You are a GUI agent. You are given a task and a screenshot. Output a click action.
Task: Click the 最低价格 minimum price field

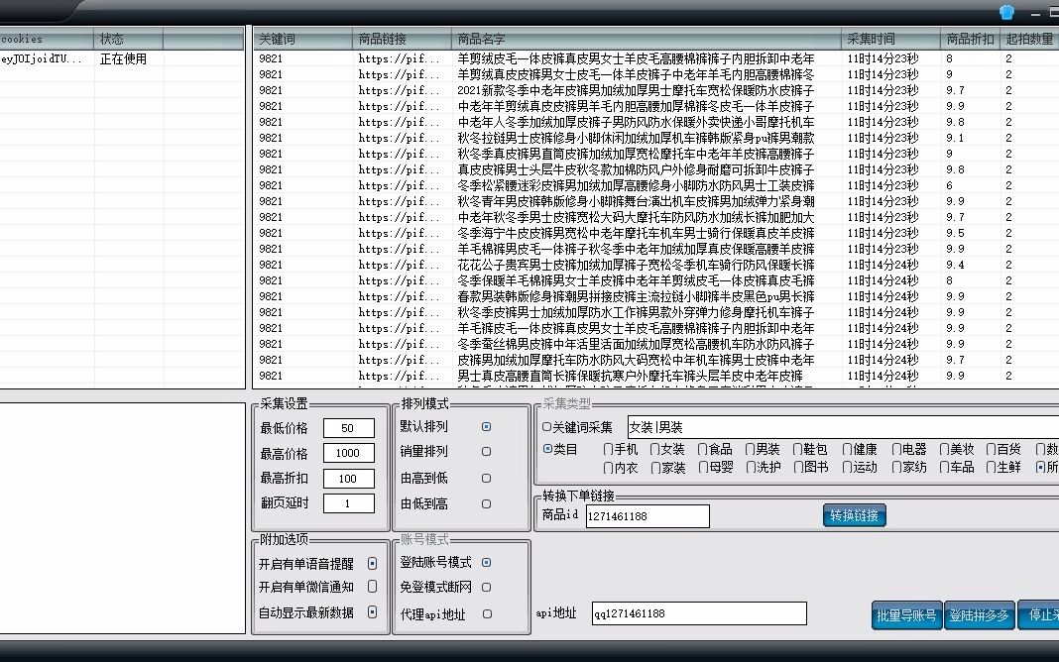[349, 427]
